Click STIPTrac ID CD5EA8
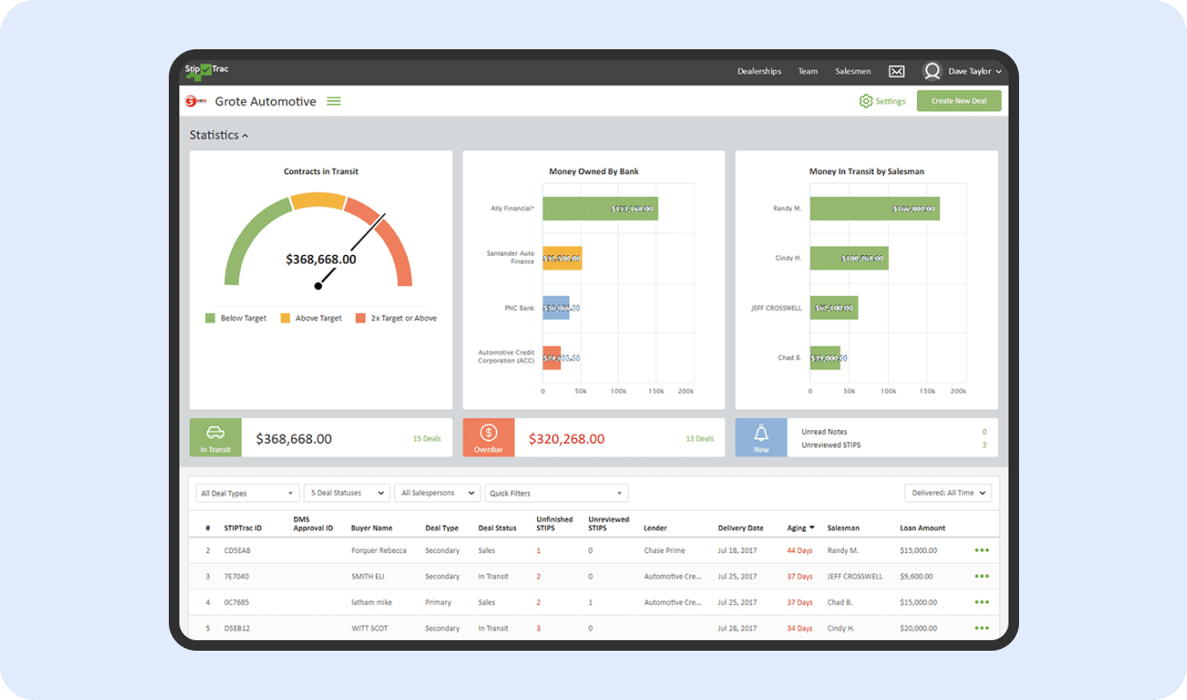The width and height of the screenshot is (1187, 700). click(x=237, y=551)
